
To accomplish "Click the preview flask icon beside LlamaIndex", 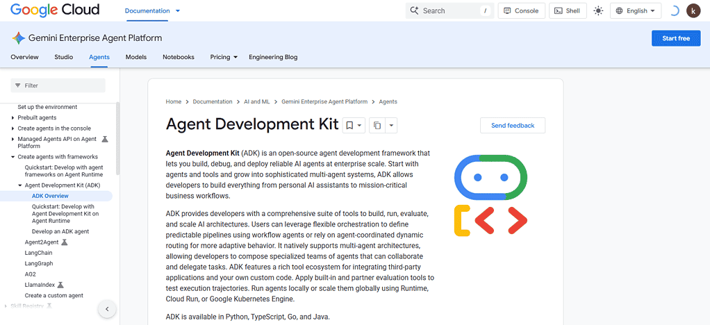I will (x=60, y=285).
